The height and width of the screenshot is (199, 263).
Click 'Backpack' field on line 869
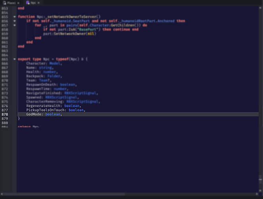[35, 76]
